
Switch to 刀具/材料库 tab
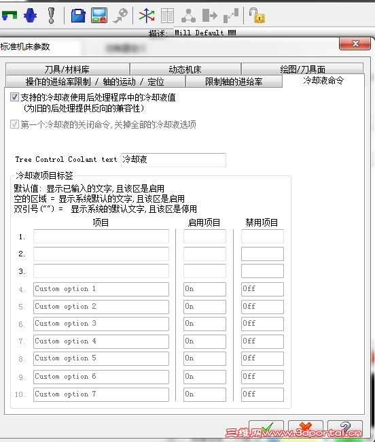click(x=67, y=69)
